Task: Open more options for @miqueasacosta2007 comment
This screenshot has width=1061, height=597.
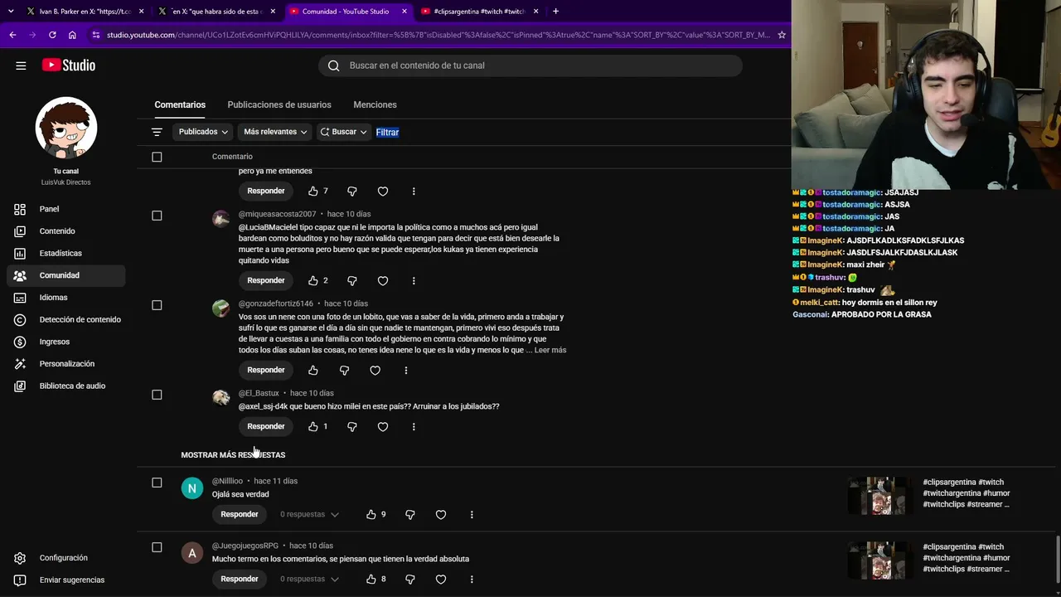Action: 414,280
